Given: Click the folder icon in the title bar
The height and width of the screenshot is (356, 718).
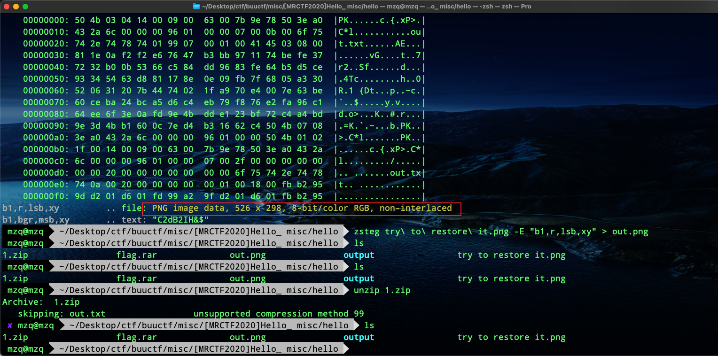Looking at the screenshot, I should (x=196, y=7).
